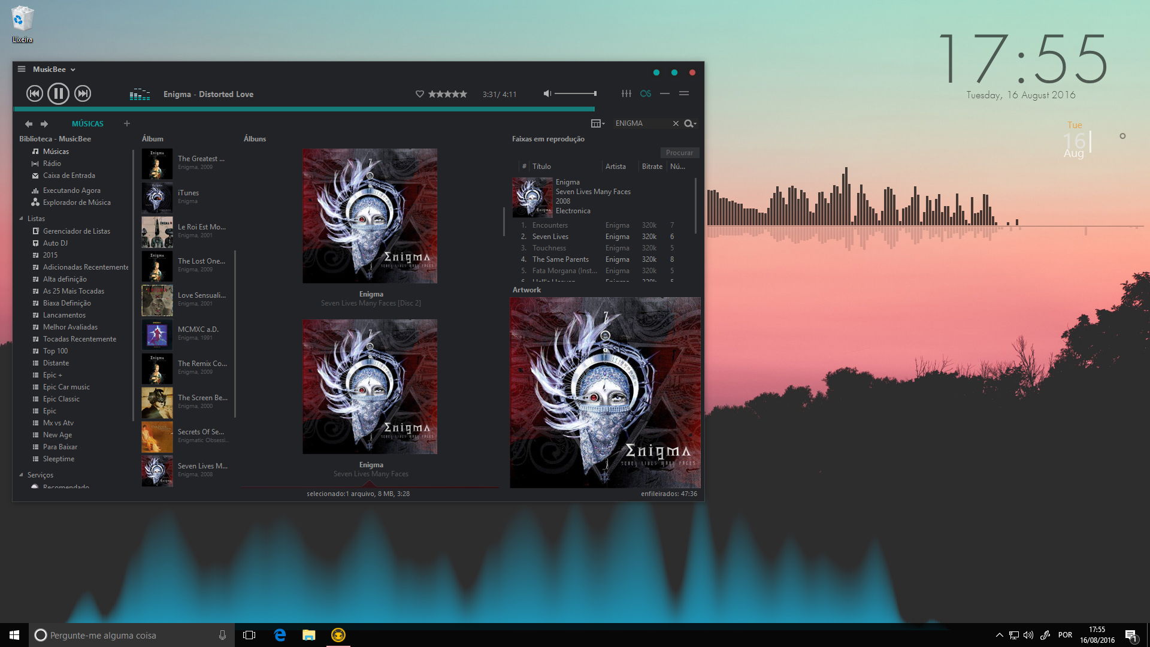Navigate back with the left arrow
This screenshot has height=647, width=1150.
pos(28,124)
